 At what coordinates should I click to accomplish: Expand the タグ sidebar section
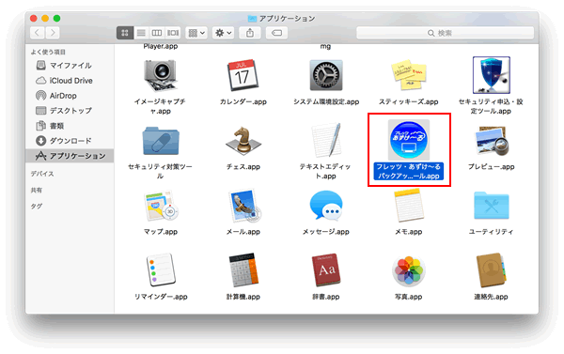(37, 206)
